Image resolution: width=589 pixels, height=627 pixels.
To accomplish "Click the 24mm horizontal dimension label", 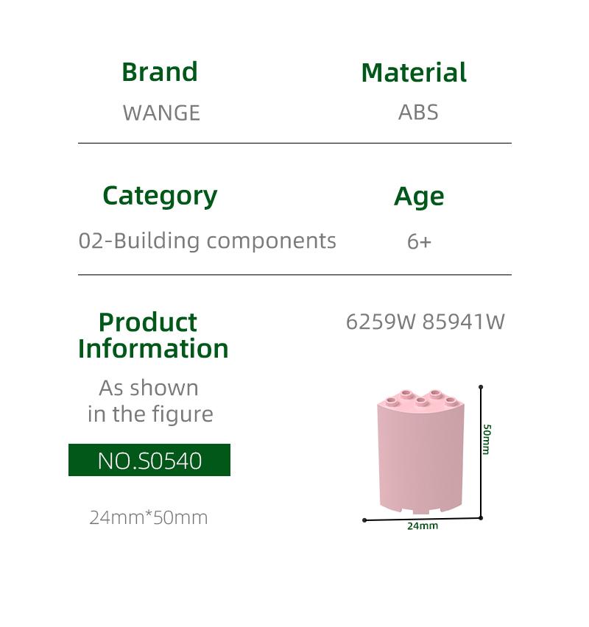I will 423,526.
